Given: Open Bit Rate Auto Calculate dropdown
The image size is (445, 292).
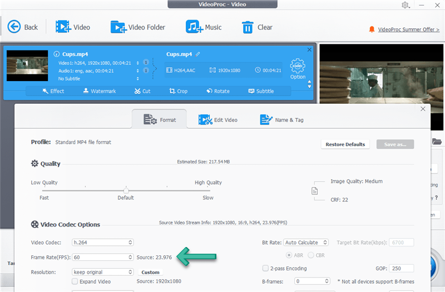Looking at the screenshot, I should tap(306, 243).
